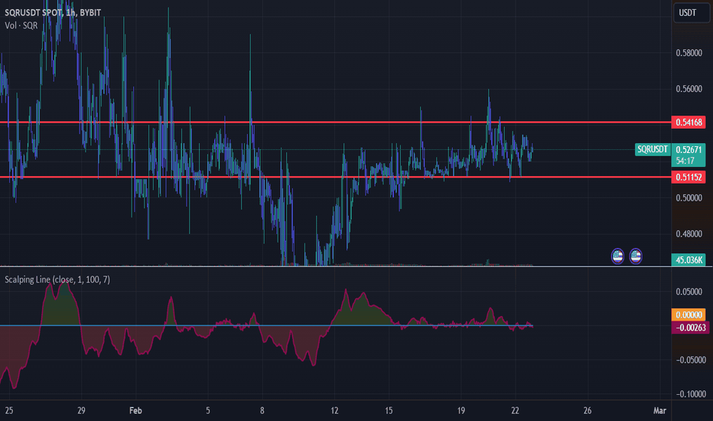
Task: Click the 29 date label on time axis
Action: (81, 410)
